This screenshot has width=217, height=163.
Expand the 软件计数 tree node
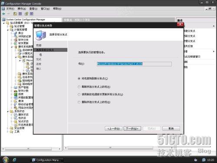click(x=12, y=91)
